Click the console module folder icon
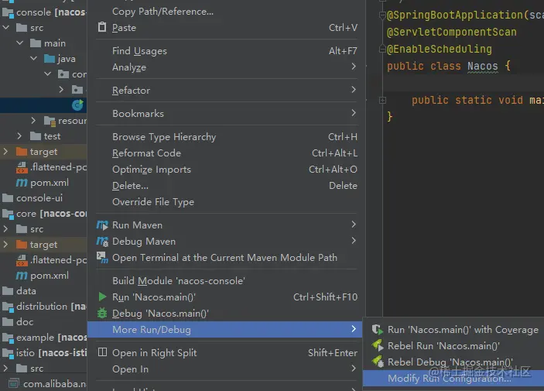Viewport: 544px width, 391px height. (8, 12)
